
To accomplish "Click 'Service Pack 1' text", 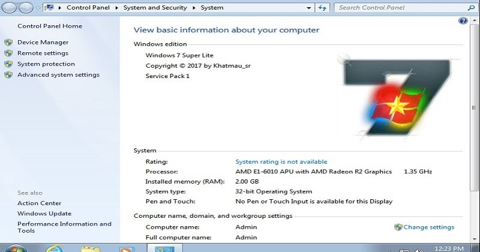I will [167, 76].
